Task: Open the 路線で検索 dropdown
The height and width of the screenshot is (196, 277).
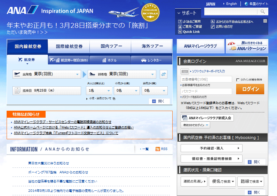Action: 251,181
